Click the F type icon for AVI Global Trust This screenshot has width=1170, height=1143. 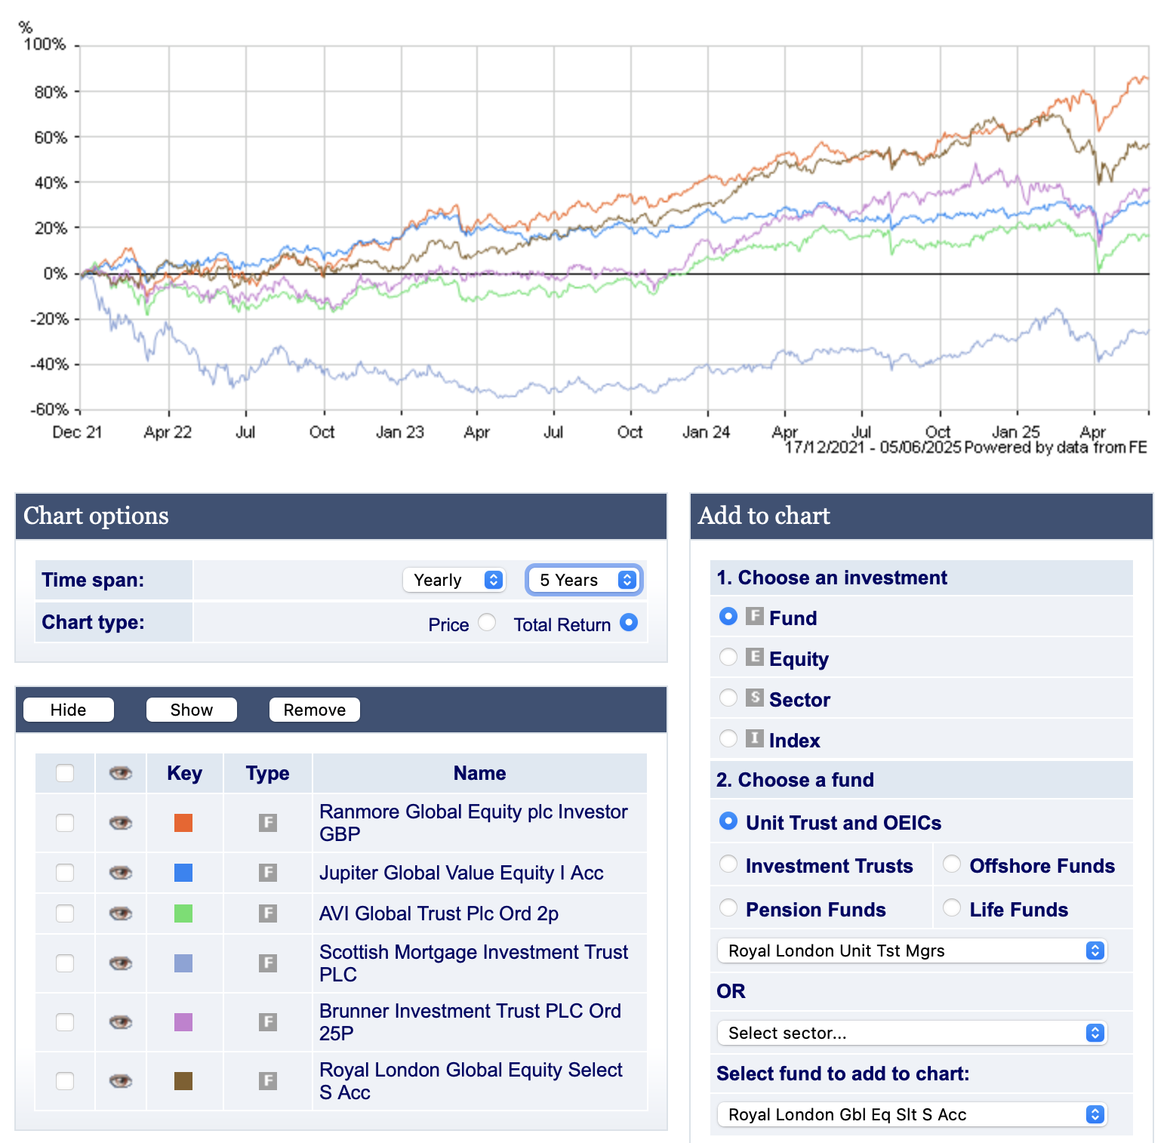click(268, 913)
